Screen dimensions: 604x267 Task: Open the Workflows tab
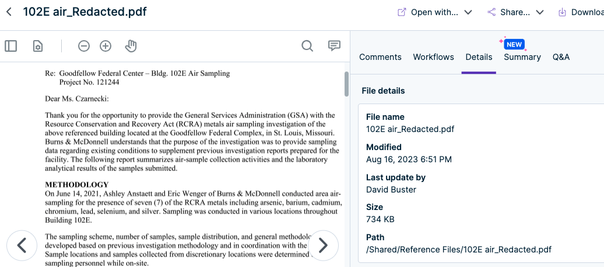click(433, 57)
